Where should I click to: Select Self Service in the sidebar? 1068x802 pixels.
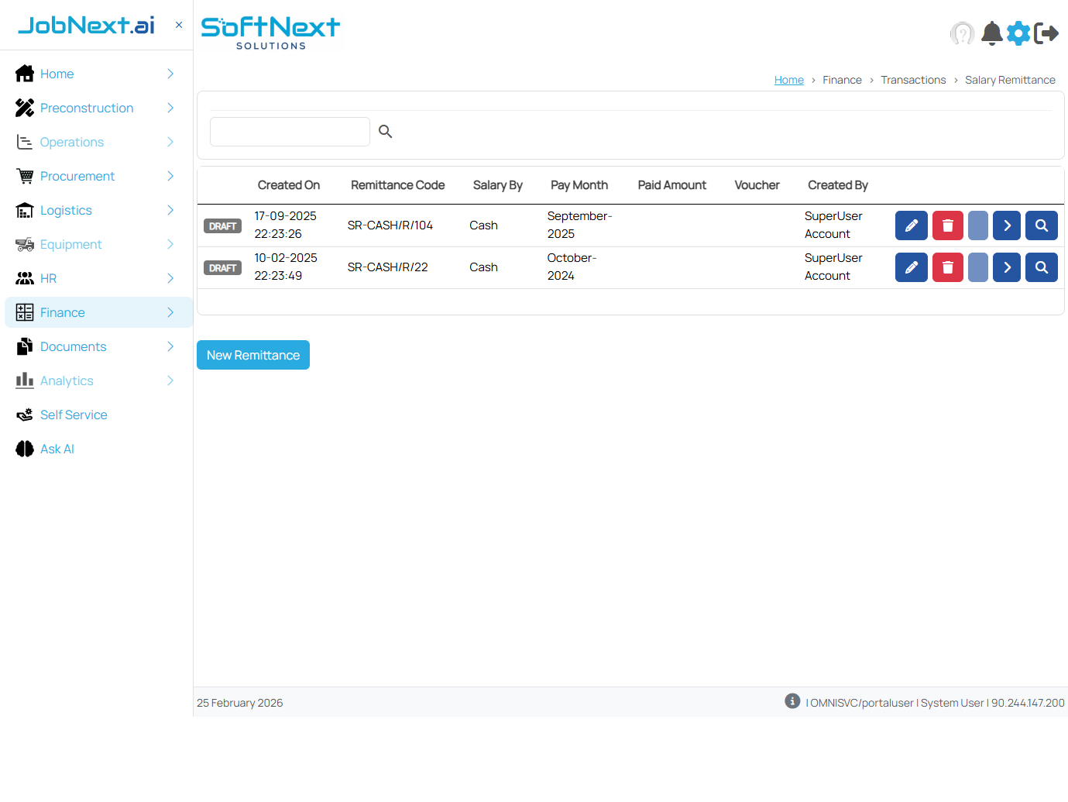[x=72, y=415]
